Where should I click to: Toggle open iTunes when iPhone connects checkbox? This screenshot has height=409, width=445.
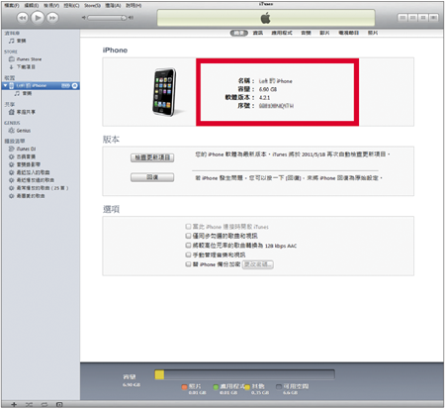click(x=188, y=227)
